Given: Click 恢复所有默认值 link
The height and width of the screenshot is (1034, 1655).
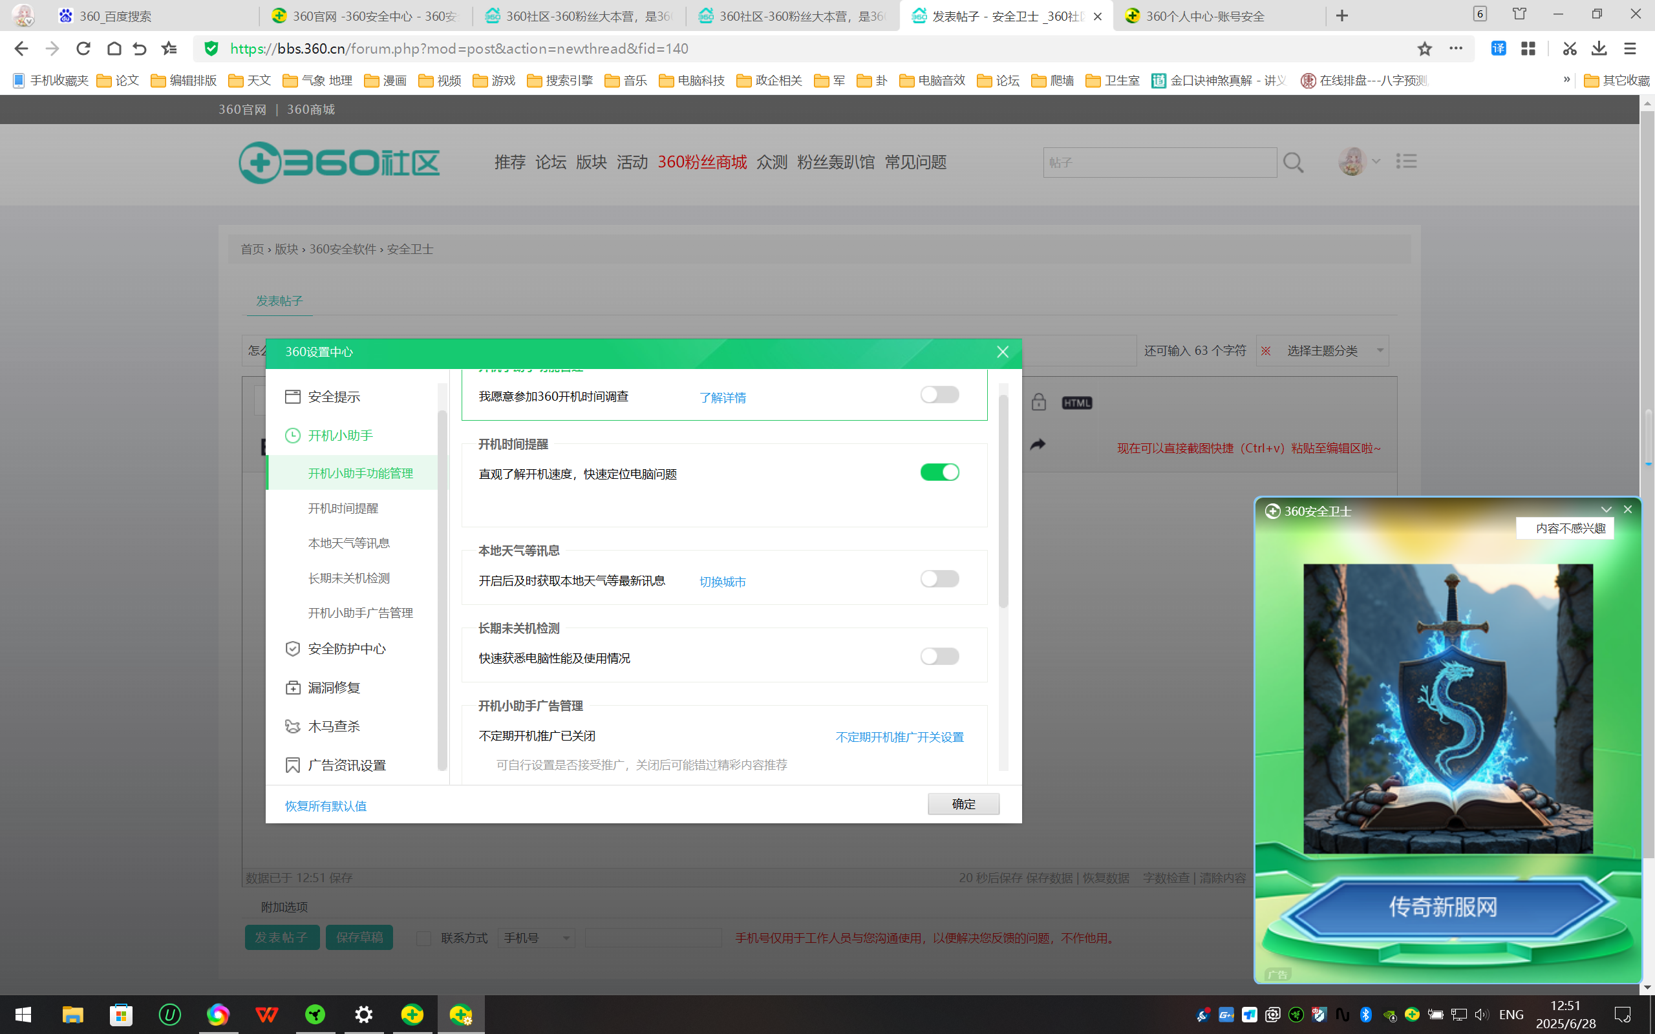Looking at the screenshot, I should point(326,807).
